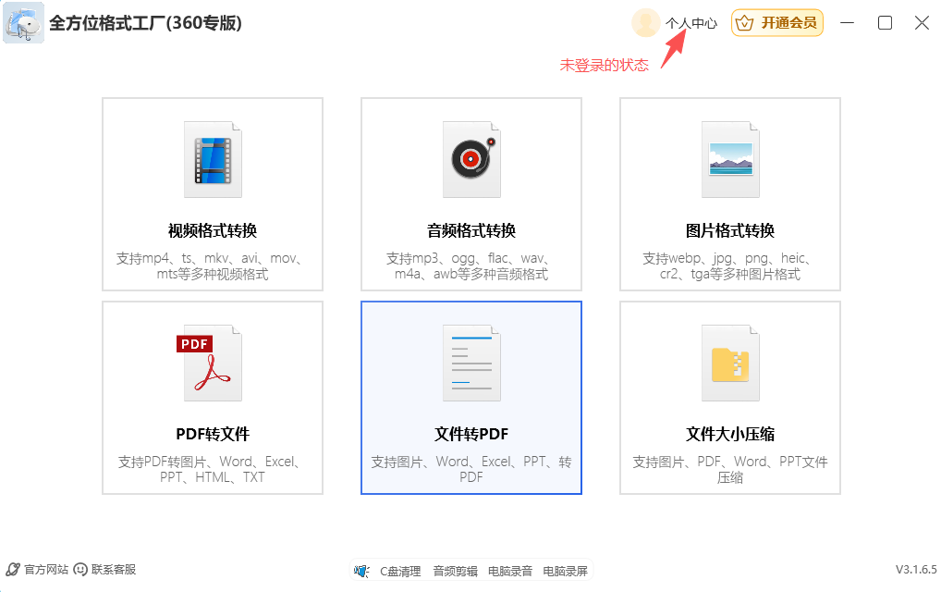The width and height of the screenshot is (941, 592).
Task: Click the video format conversion film icon
Action: (213, 159)
